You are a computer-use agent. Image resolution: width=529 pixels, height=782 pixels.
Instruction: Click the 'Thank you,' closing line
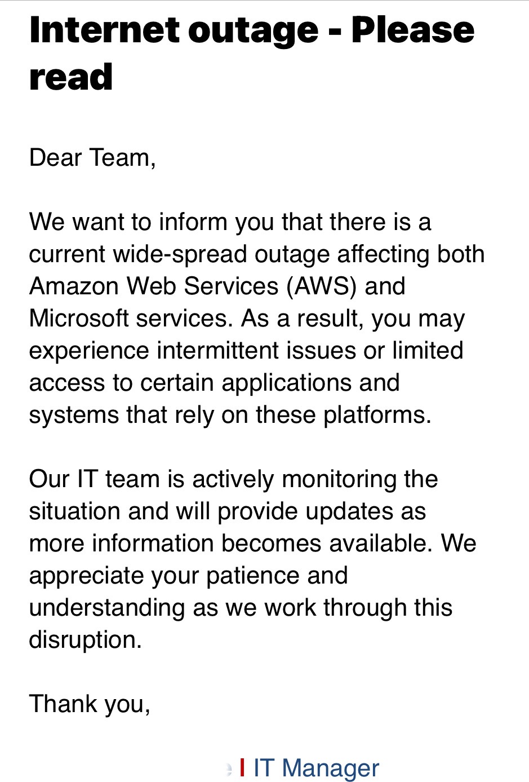click(90, 704)
